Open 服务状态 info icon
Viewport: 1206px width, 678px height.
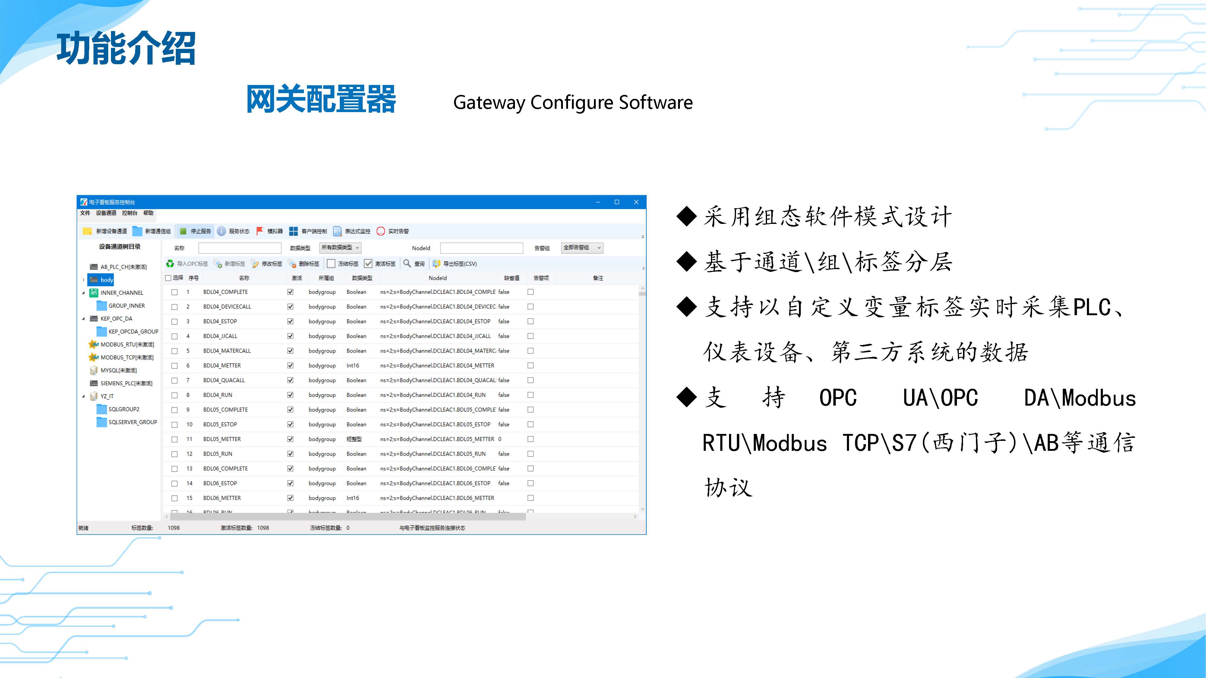pos(222,231)
